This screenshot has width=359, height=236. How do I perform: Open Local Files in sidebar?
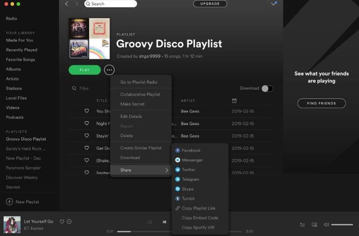(x=16, y=98)
